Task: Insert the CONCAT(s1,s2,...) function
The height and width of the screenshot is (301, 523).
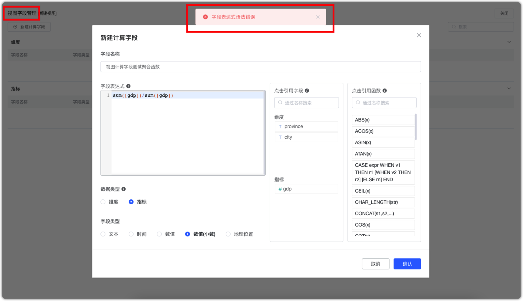Action: click(383, 214)
